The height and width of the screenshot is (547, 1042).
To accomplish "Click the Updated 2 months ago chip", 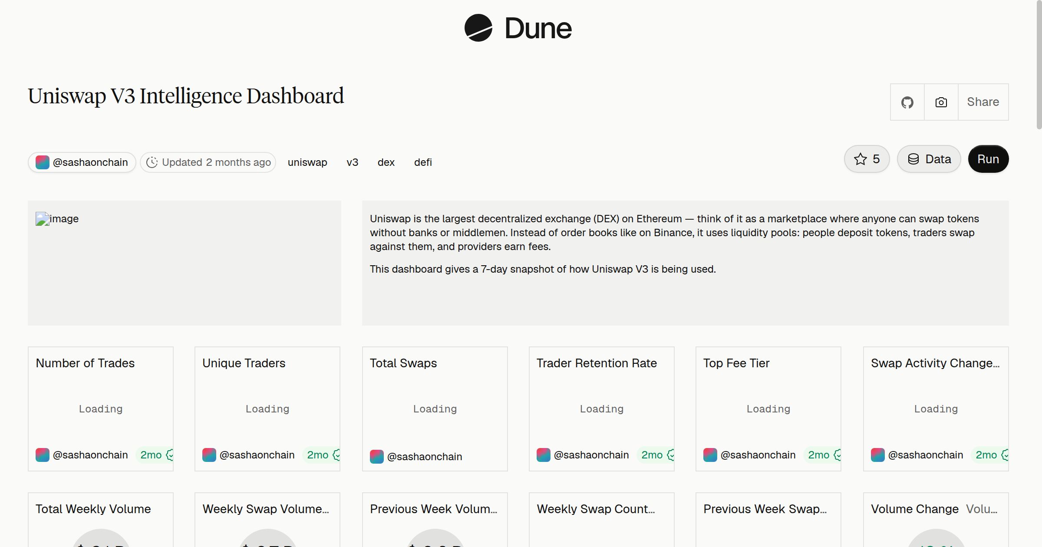I will [208, 162].
